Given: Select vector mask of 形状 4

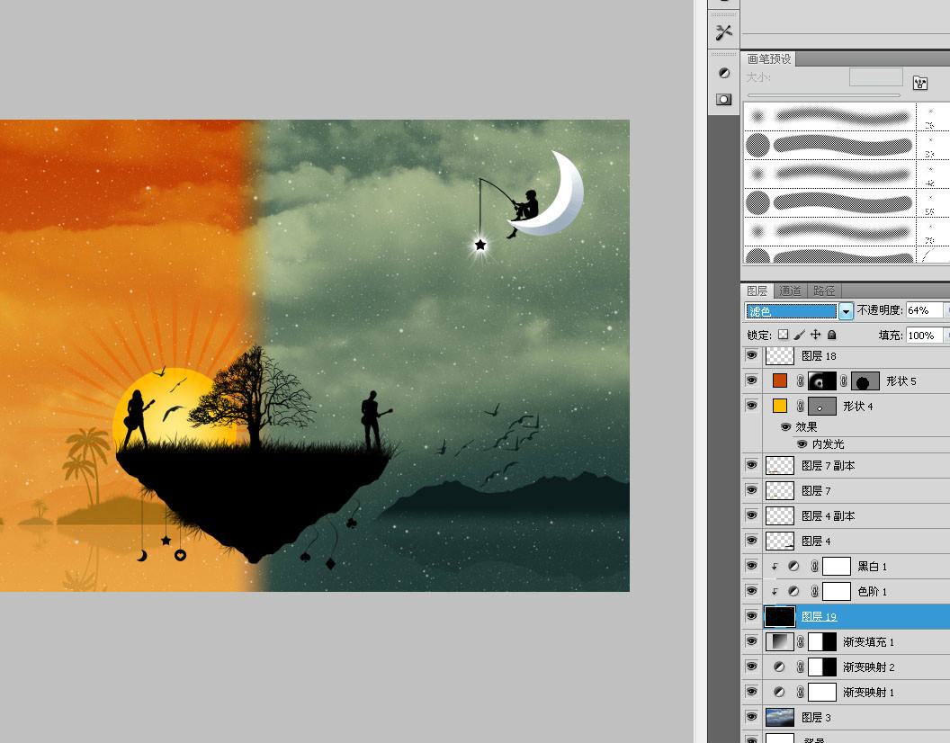Looking at the screenshot, I should coord(822,406).
